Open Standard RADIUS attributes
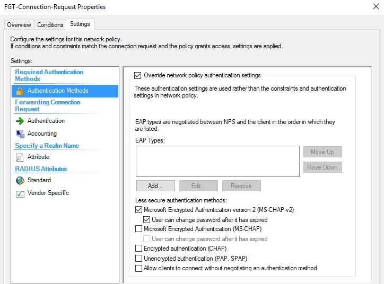 (39, 180)
